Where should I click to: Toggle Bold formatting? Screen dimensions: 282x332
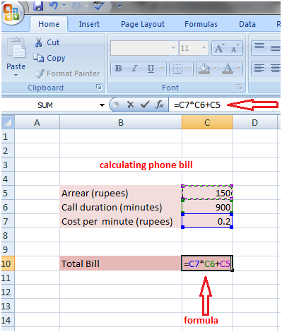(118, 69)
